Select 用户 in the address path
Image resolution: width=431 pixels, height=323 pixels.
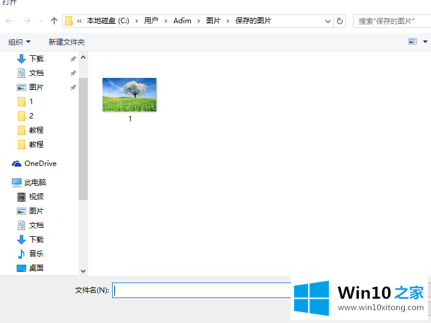coord(151,21)
